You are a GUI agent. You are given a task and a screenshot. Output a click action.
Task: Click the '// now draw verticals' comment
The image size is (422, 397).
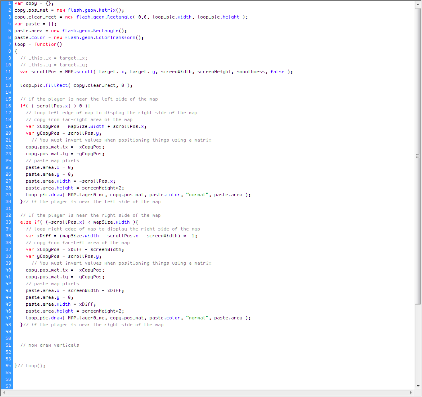click(x=50, y=345)
